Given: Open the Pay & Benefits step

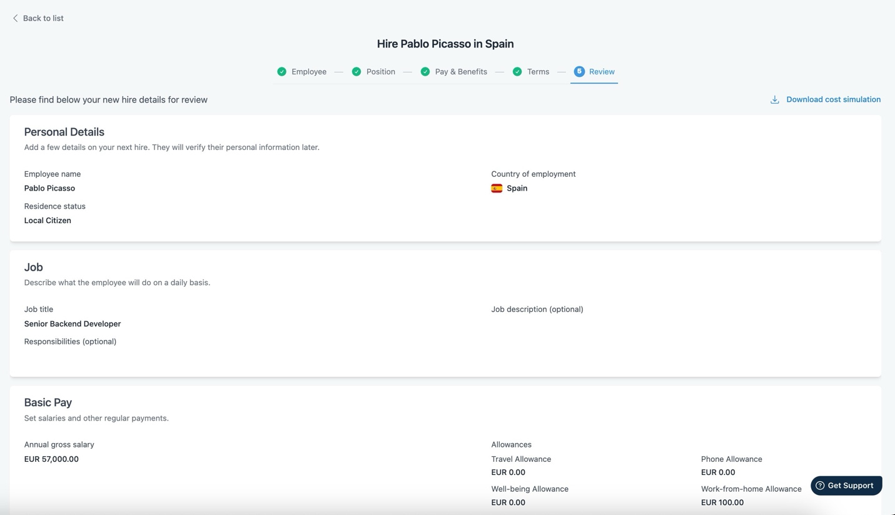Looking at the screenshot, I should coord(461,72).
